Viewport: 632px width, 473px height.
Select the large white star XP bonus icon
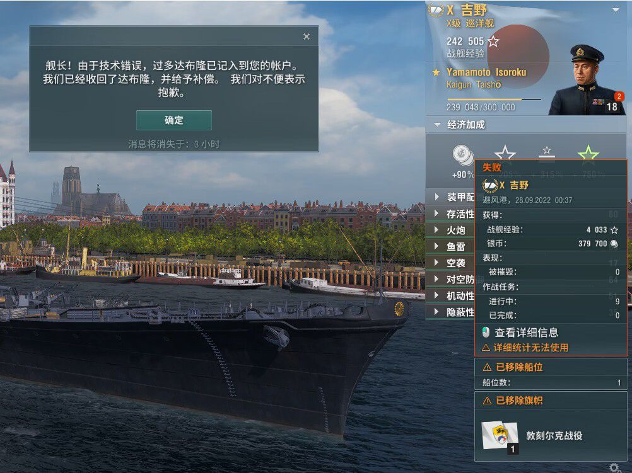point(505,154)
